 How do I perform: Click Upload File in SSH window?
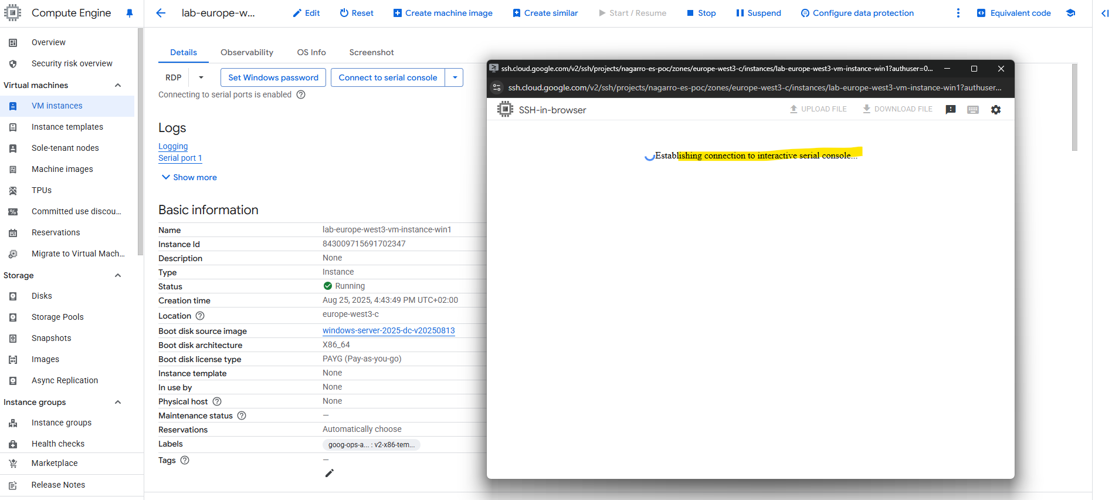(818, 109)
